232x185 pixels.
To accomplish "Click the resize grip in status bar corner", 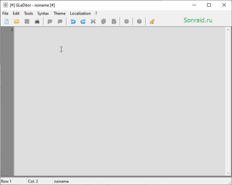I will (230, 183).
